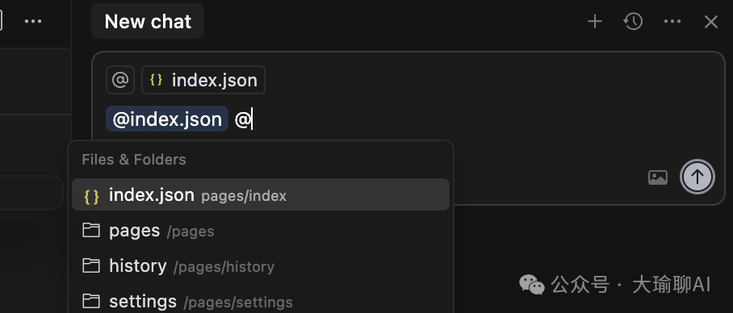
Task: Send message with up arrow button
Action: [697, 177]
